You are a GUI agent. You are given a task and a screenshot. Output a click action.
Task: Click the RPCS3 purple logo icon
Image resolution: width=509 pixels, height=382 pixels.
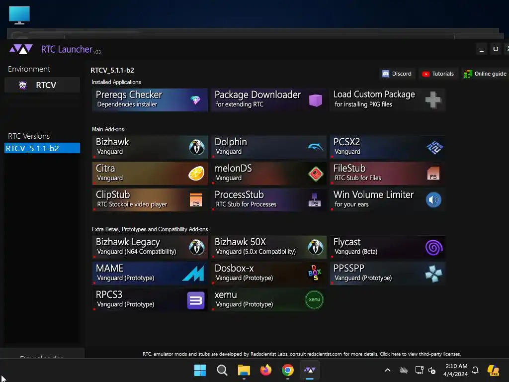point(196,300)
